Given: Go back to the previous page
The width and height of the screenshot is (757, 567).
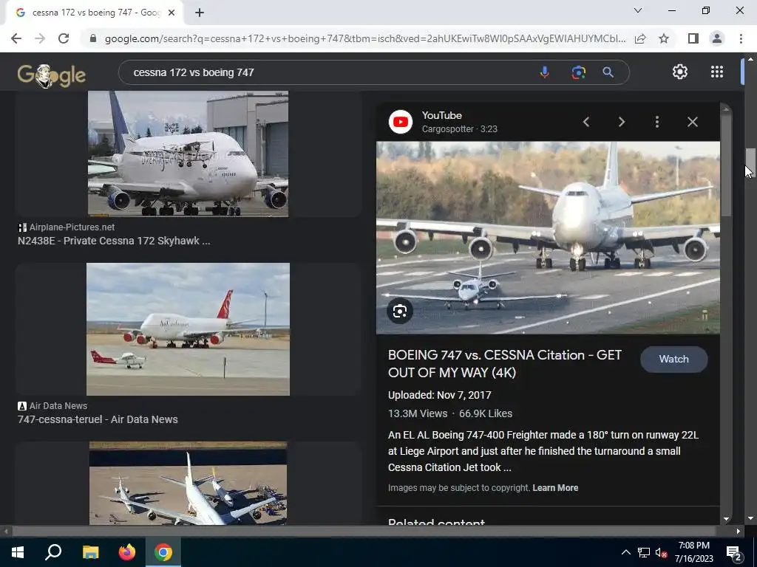Looking at the screenshot, I should (16, 38).
